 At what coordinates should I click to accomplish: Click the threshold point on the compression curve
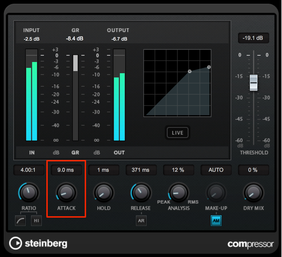[190, 71]
